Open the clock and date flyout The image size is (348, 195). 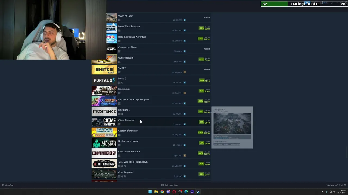tap(341, 192)
